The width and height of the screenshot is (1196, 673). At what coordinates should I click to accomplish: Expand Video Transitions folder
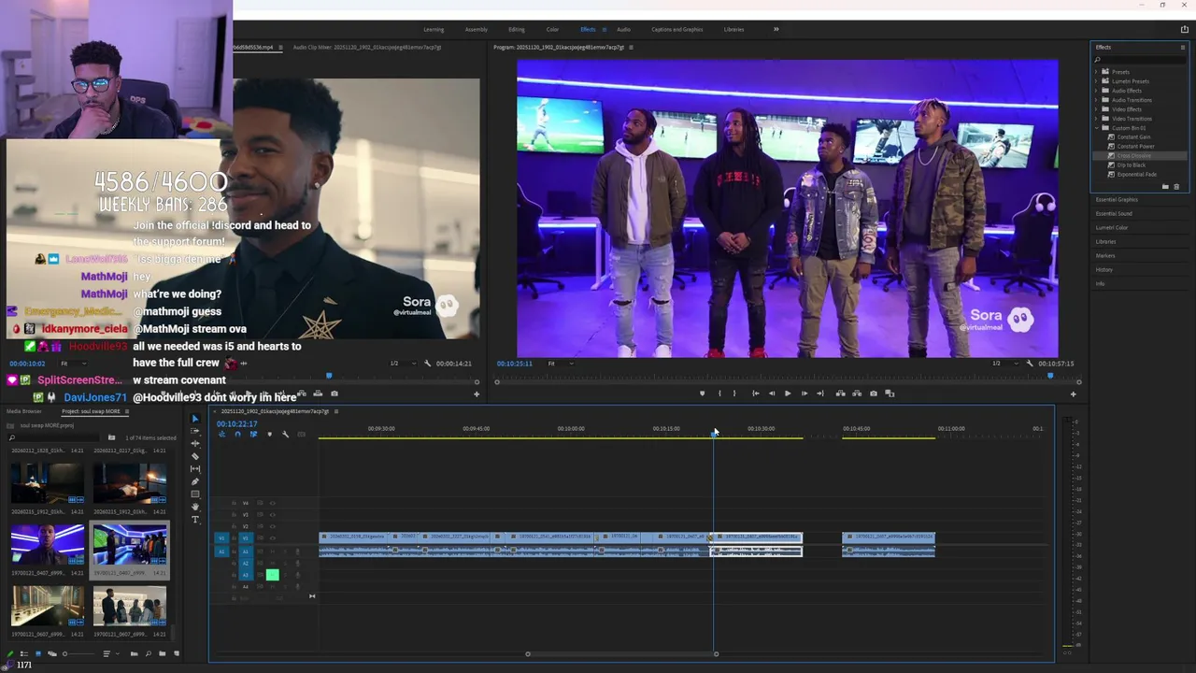pos(1096,119)
